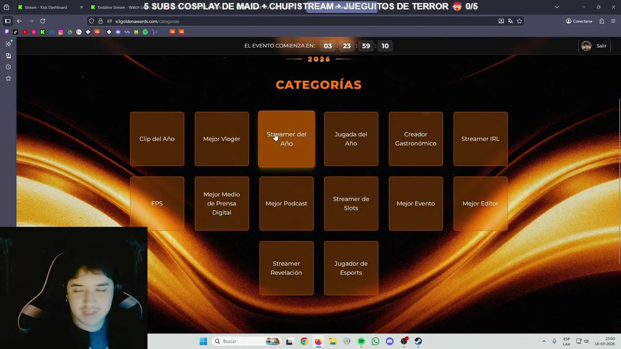Open the bookmarks star in sidebar
The width and height of the screenshot is (621, 349).
point(8,78)
